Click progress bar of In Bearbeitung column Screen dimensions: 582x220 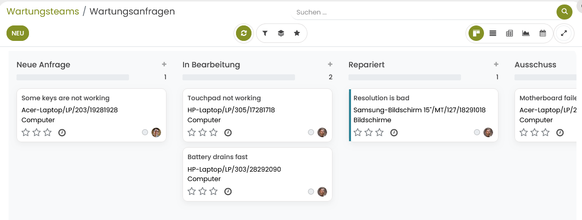click(238, 77)
